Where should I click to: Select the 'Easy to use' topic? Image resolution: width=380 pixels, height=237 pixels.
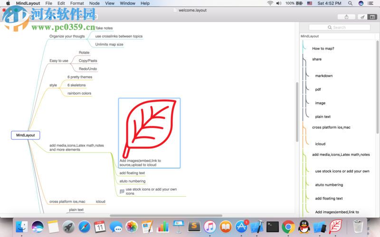[59, 61]
